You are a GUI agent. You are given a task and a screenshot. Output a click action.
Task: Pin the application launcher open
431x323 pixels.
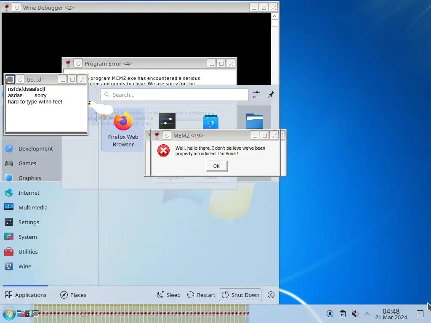tap(271, 95)
